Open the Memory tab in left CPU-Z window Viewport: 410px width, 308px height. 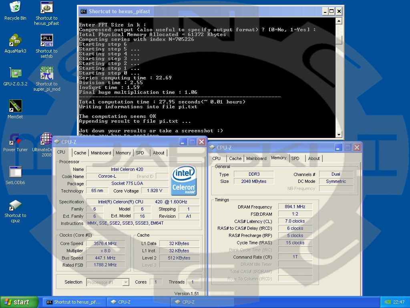(123, 153)
